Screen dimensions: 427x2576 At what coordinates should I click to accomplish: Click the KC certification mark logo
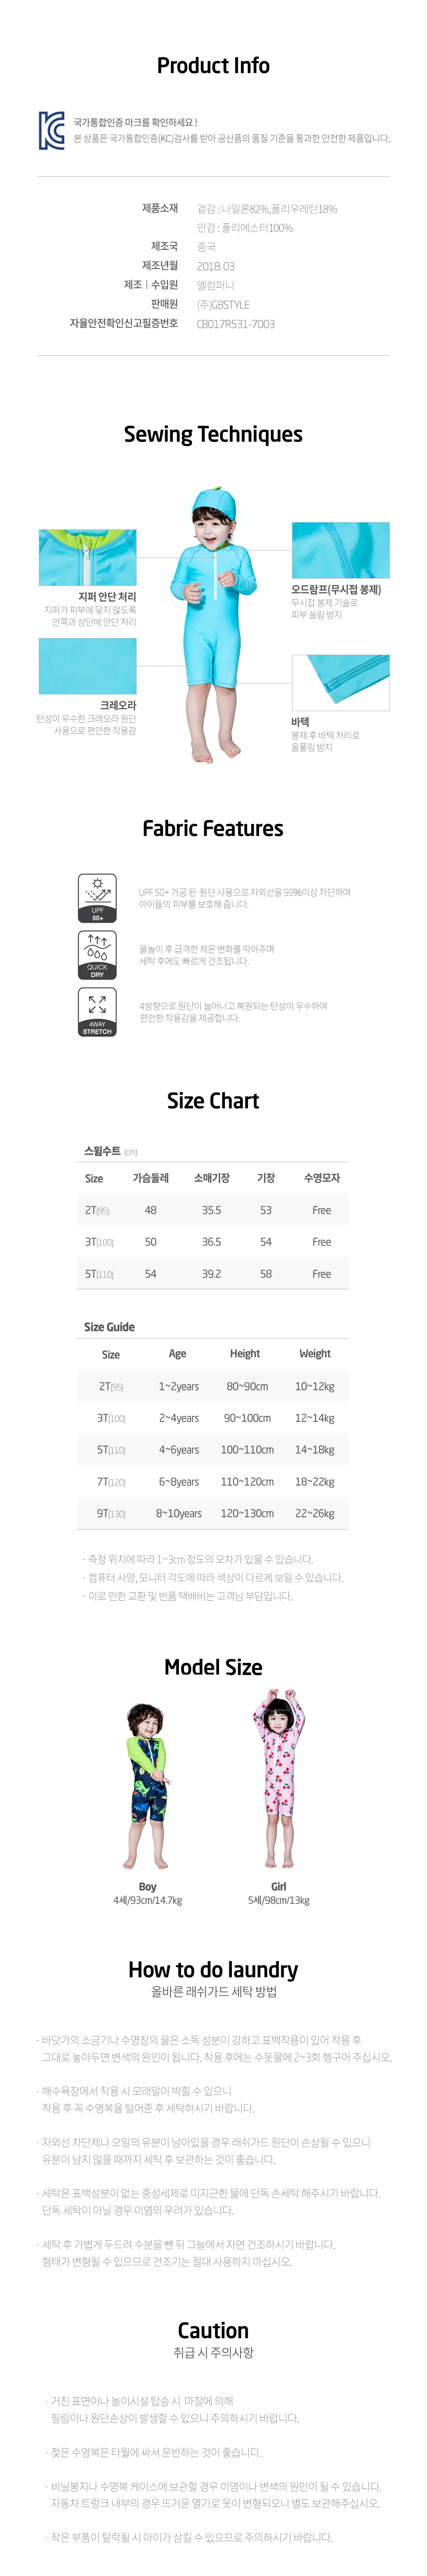click(x=52, y=131)
